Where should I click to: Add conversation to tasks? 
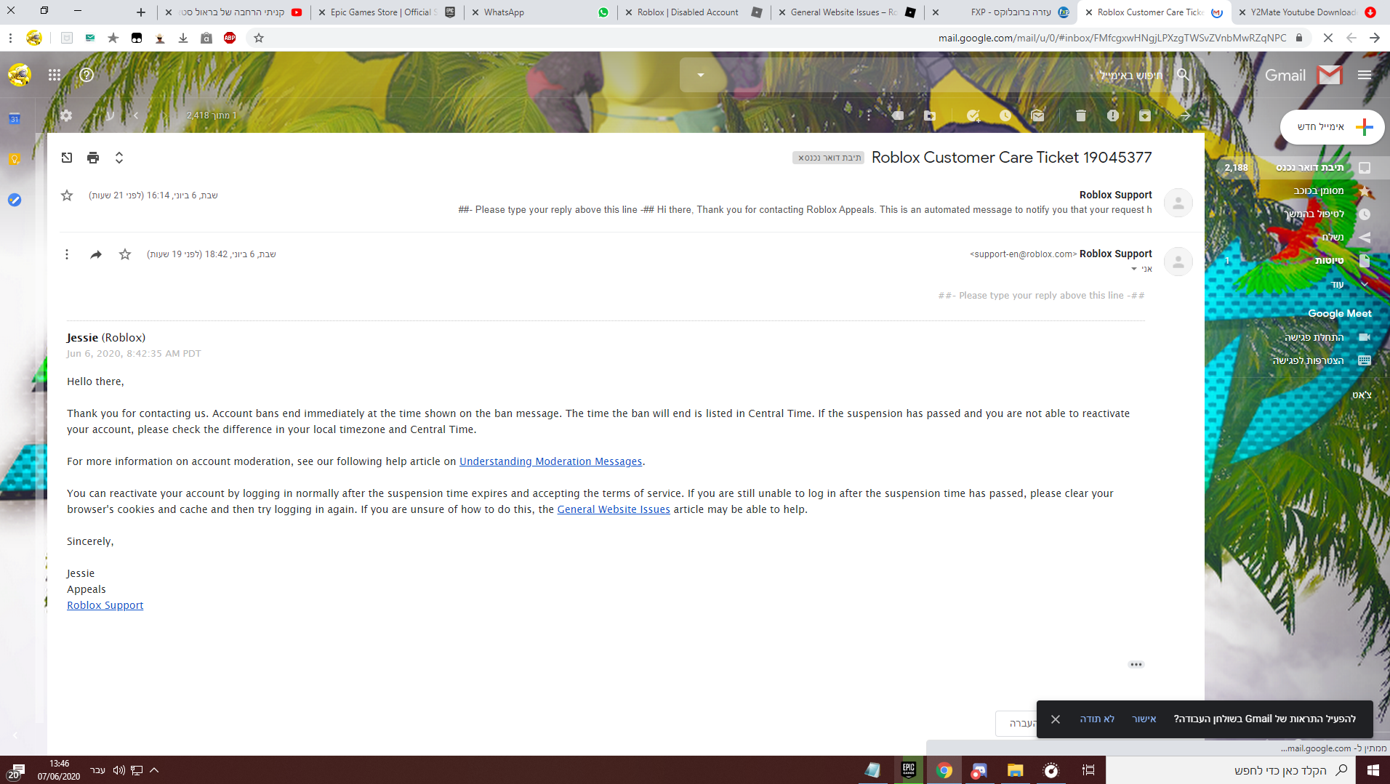(x=973, y=116)
